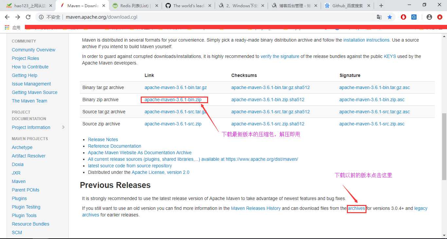Open apache-maven-3.6.1-bin.zip.asc signature
This screenshot has height=239, width=447.
pyautogui.click(x=372, y=100)
